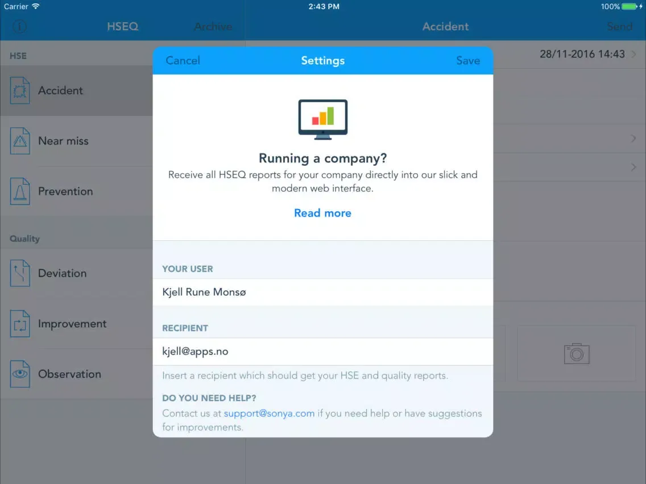Click the Near miss warning icon
646x484 pixels.
(x=20, y=141)
